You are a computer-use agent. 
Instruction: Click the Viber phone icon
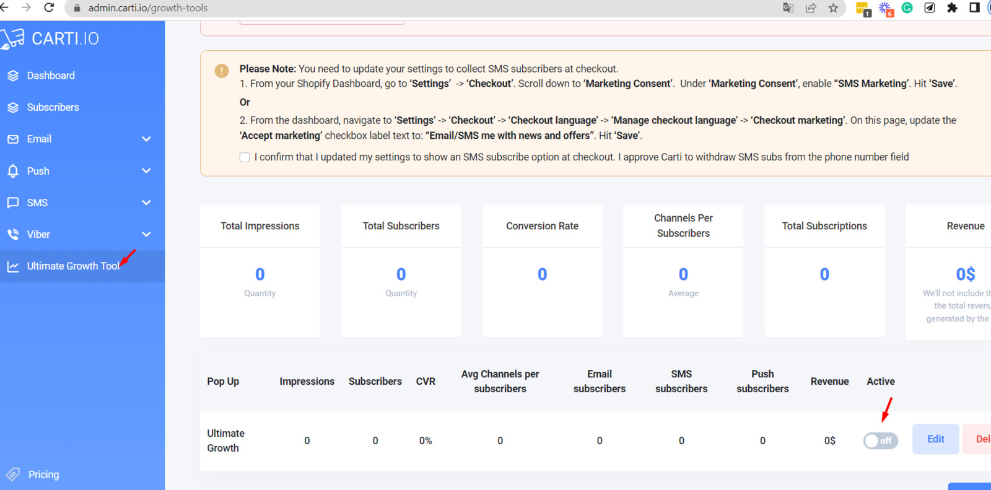[x=13, y=234]
